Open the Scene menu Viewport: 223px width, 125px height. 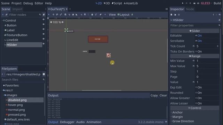coord(5,3)
